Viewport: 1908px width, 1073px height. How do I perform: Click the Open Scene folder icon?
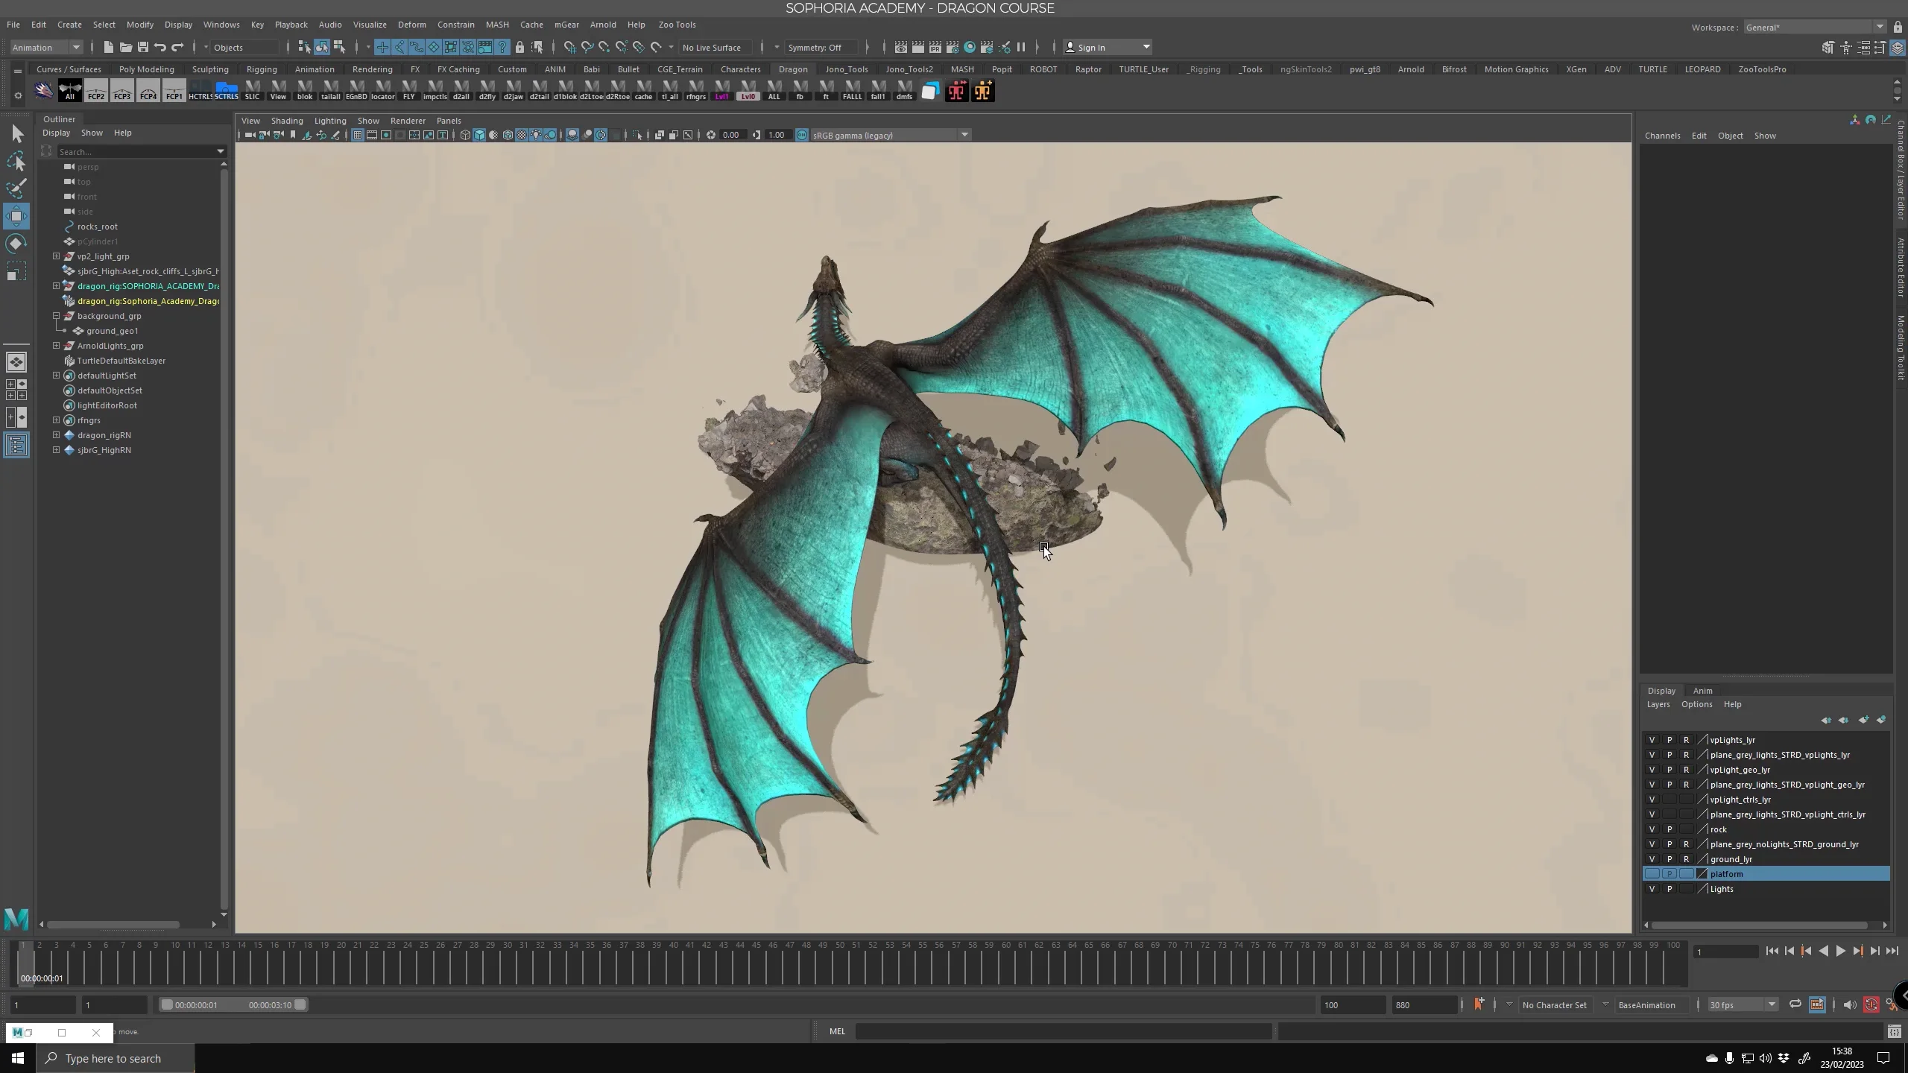coord(126,47)
